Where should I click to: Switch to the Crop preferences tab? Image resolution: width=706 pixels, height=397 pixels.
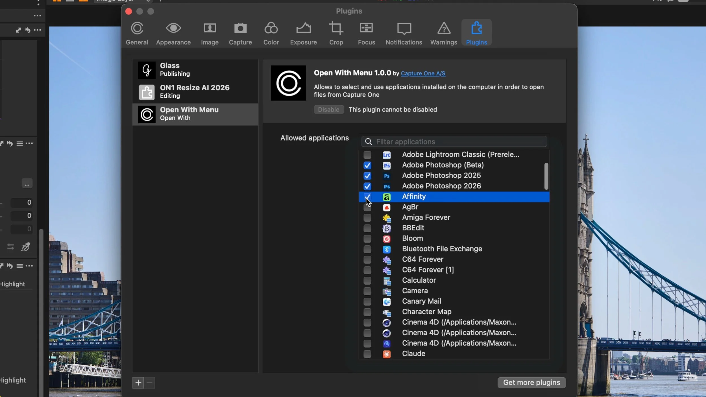point(336,33)
